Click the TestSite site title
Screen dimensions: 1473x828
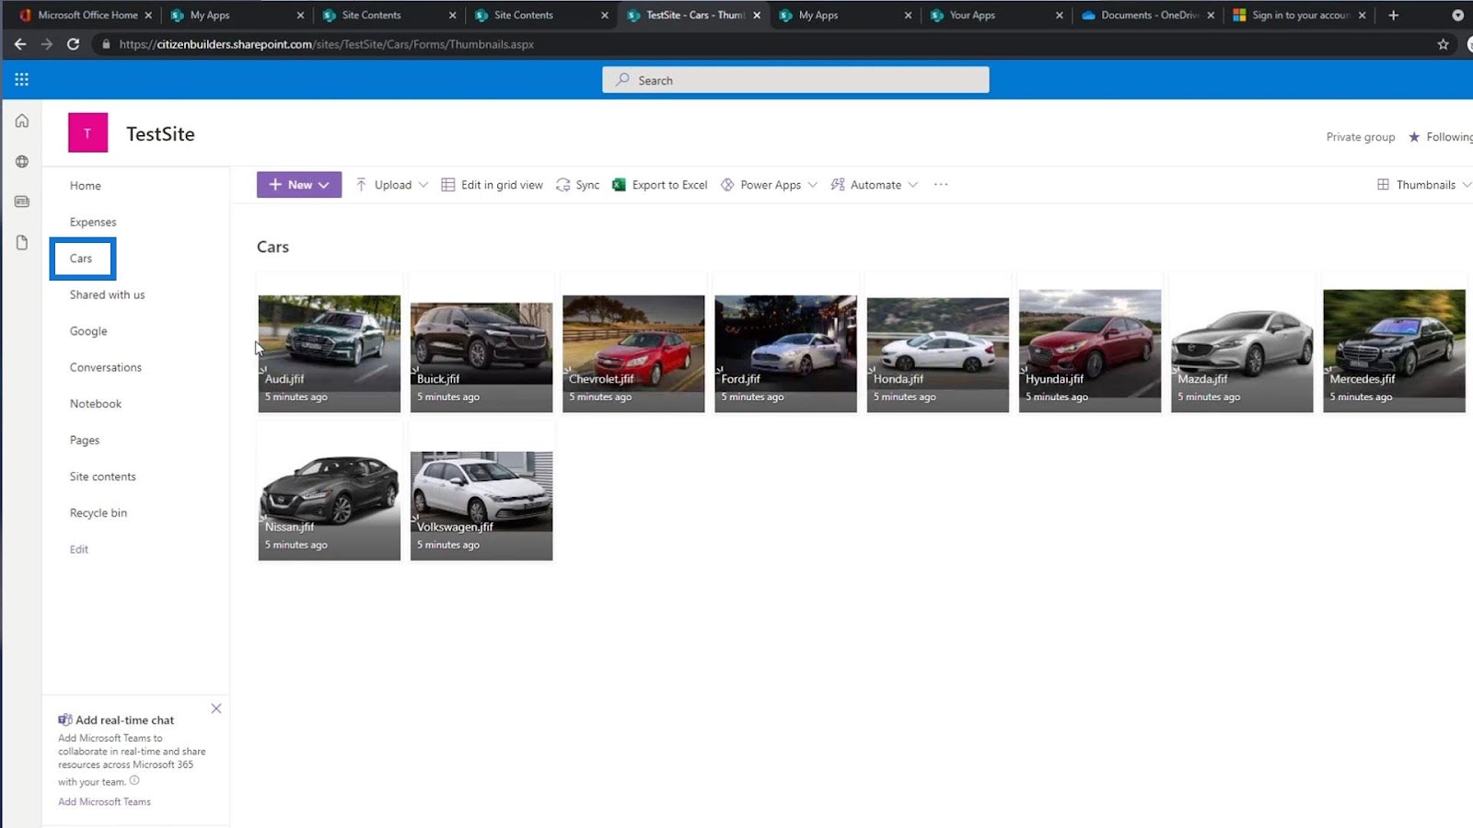pyautogui.click(x=161, y=133)
